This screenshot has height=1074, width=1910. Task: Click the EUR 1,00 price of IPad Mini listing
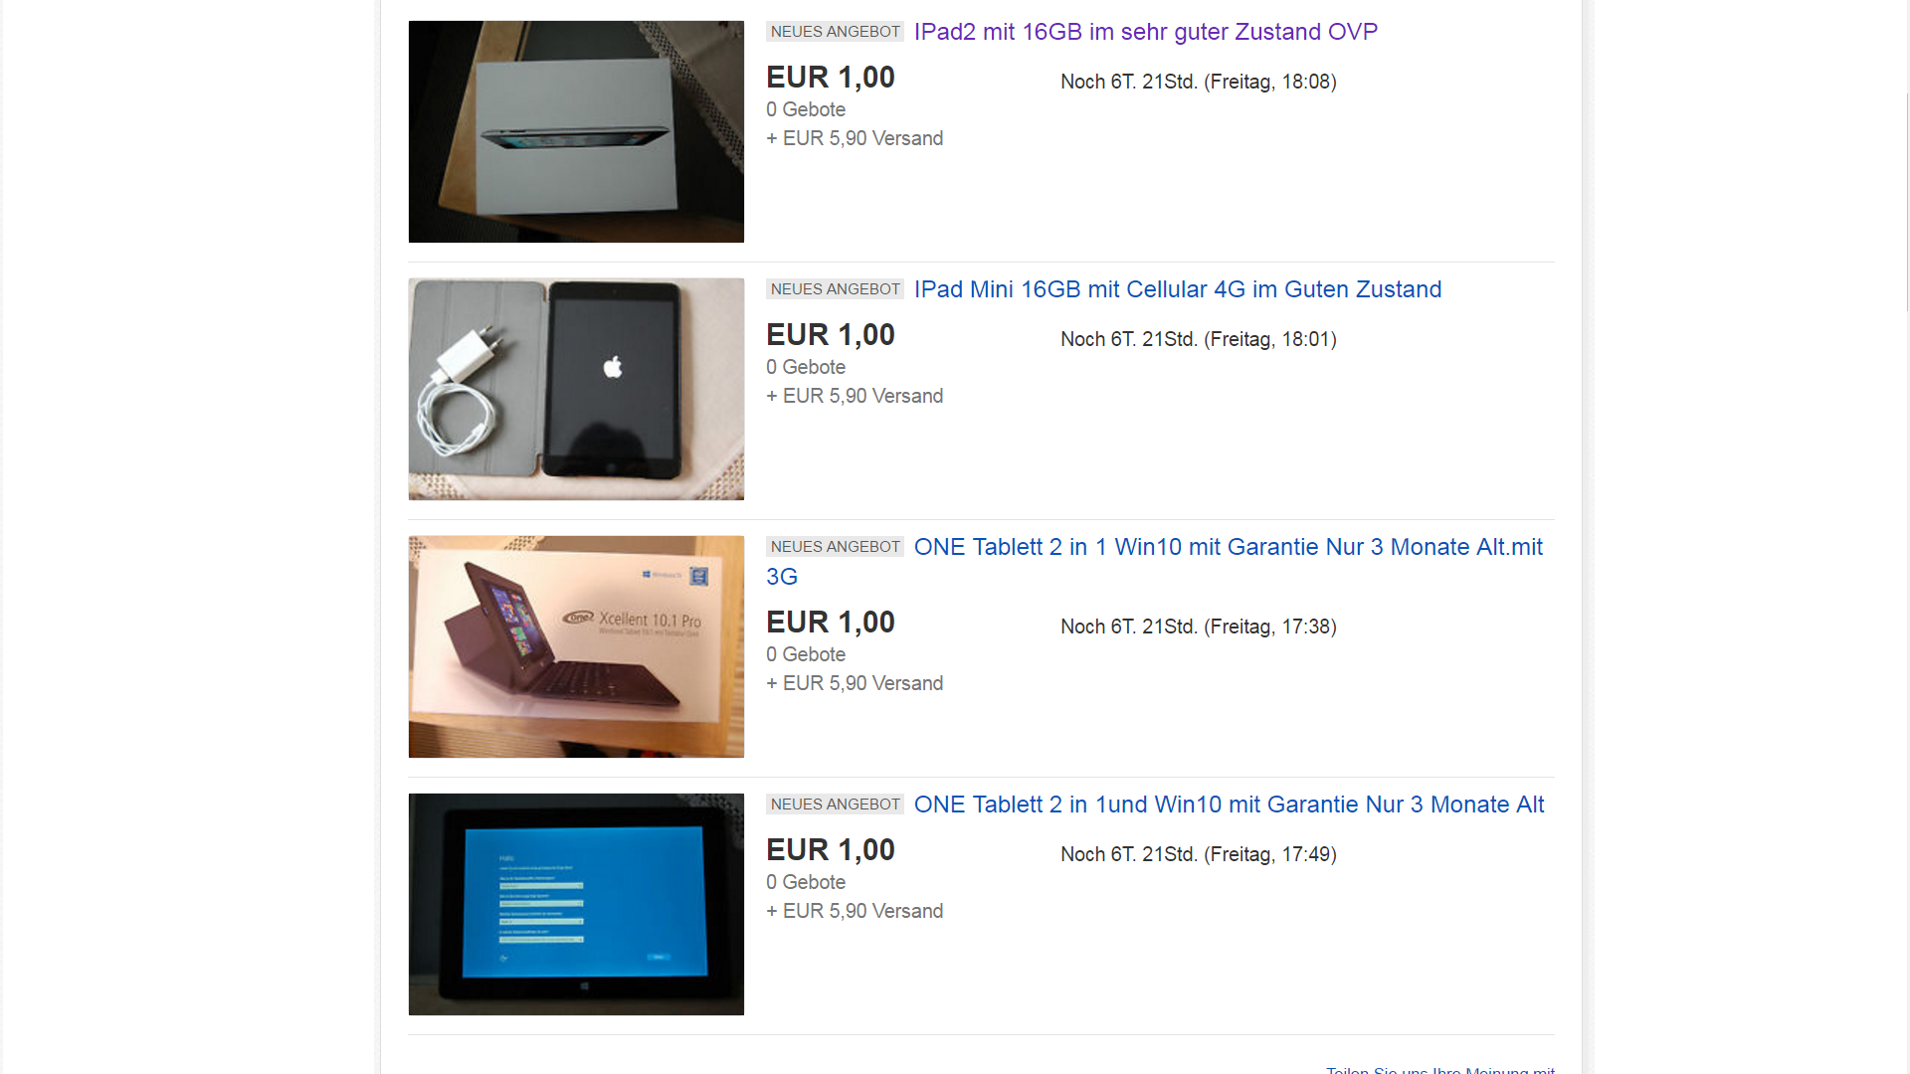(831, 335)
